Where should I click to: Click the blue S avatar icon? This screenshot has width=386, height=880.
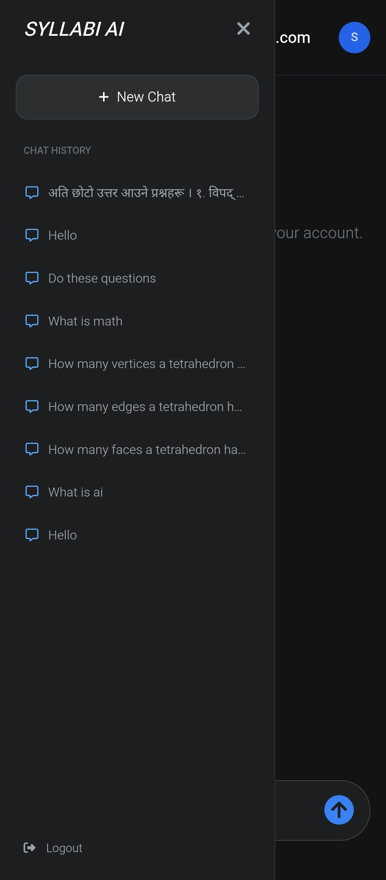tap(355, 37)
